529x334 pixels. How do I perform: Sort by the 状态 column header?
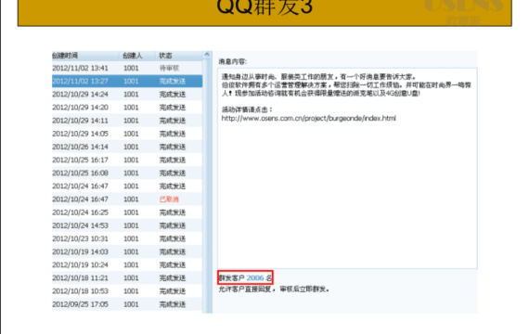click(x=179, y=56)
